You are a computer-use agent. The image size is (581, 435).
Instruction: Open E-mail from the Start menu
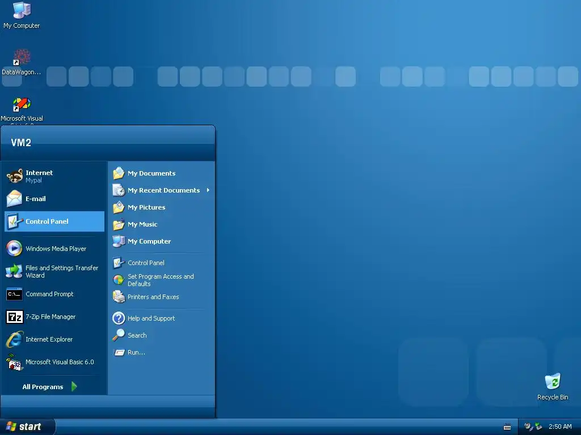point(54,199)
